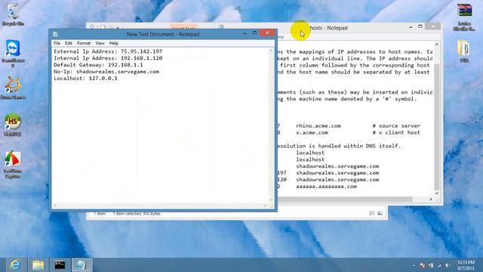Click '1 item selected 950 bytes' in Explorer status bar

(x=137, y=214)
